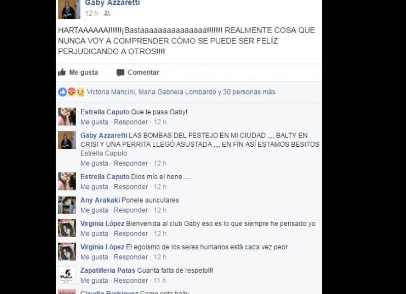The height and width of the screenshot is (294, 406).
Task: Open the like reaction emoji list
Action: [62, 92]
